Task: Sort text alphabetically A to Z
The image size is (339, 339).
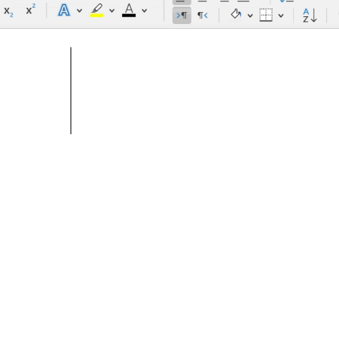Action: coord(310,16)
